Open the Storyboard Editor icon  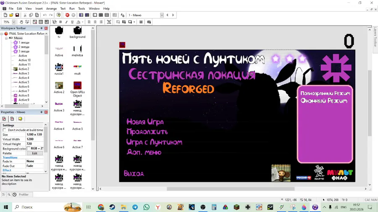coord(81,15)
